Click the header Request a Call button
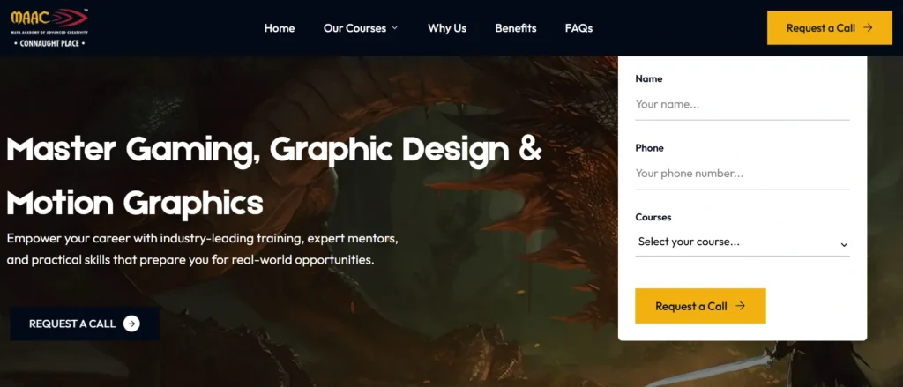Viewport: 903px width, 387px height. pos(829,27)
